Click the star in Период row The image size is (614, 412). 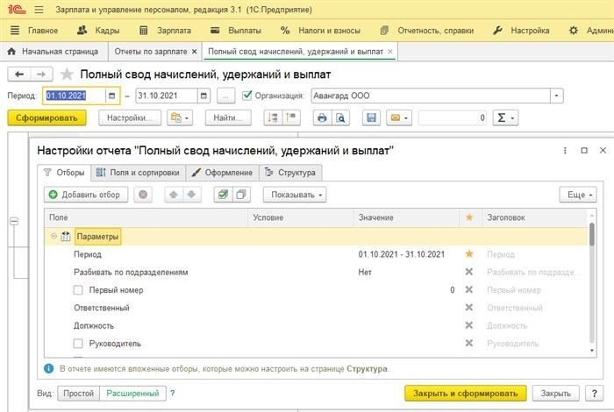[469, 254]
